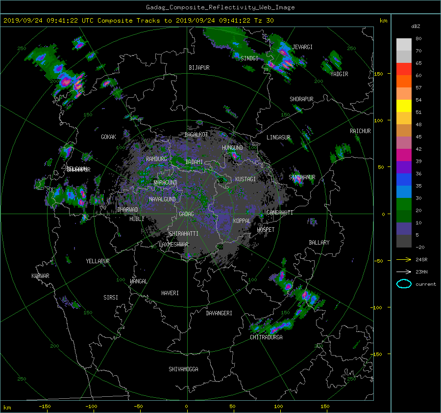Click the NARAGUND city label
The width and height of the screenshot is (441, 413).
point(166,183)
